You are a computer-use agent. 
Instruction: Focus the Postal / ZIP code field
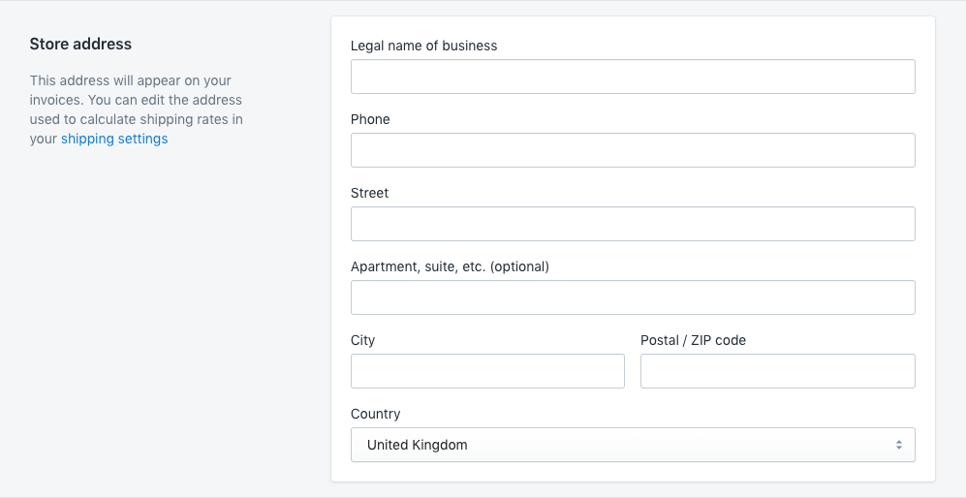pyautogui.click(x=777, y=371)
